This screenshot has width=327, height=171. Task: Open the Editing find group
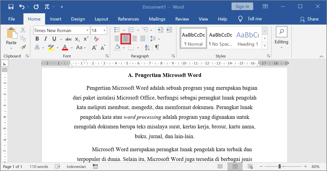281,38
